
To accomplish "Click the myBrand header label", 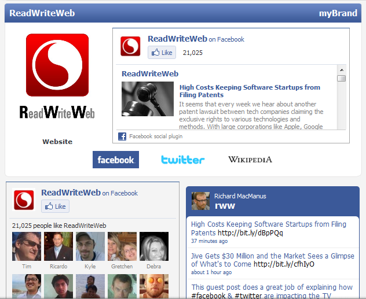I will pyautogui.click(x=338, y=13).
